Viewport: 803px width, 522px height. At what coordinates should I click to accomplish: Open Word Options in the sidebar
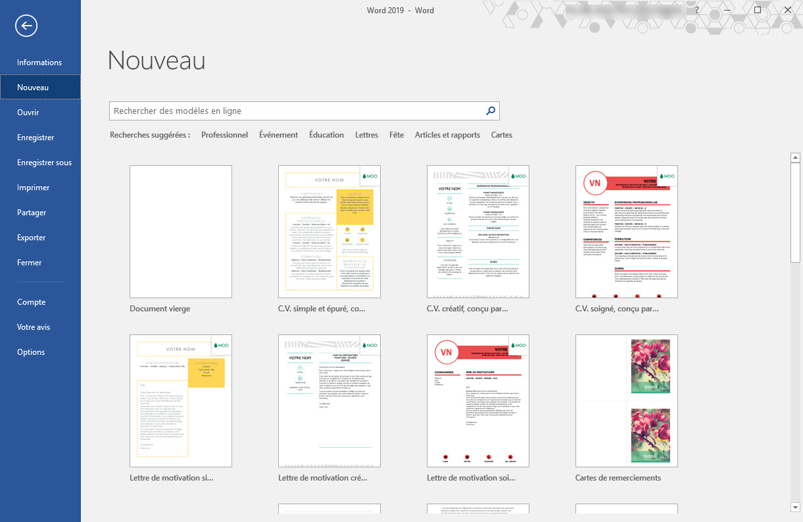pos(31,352)
